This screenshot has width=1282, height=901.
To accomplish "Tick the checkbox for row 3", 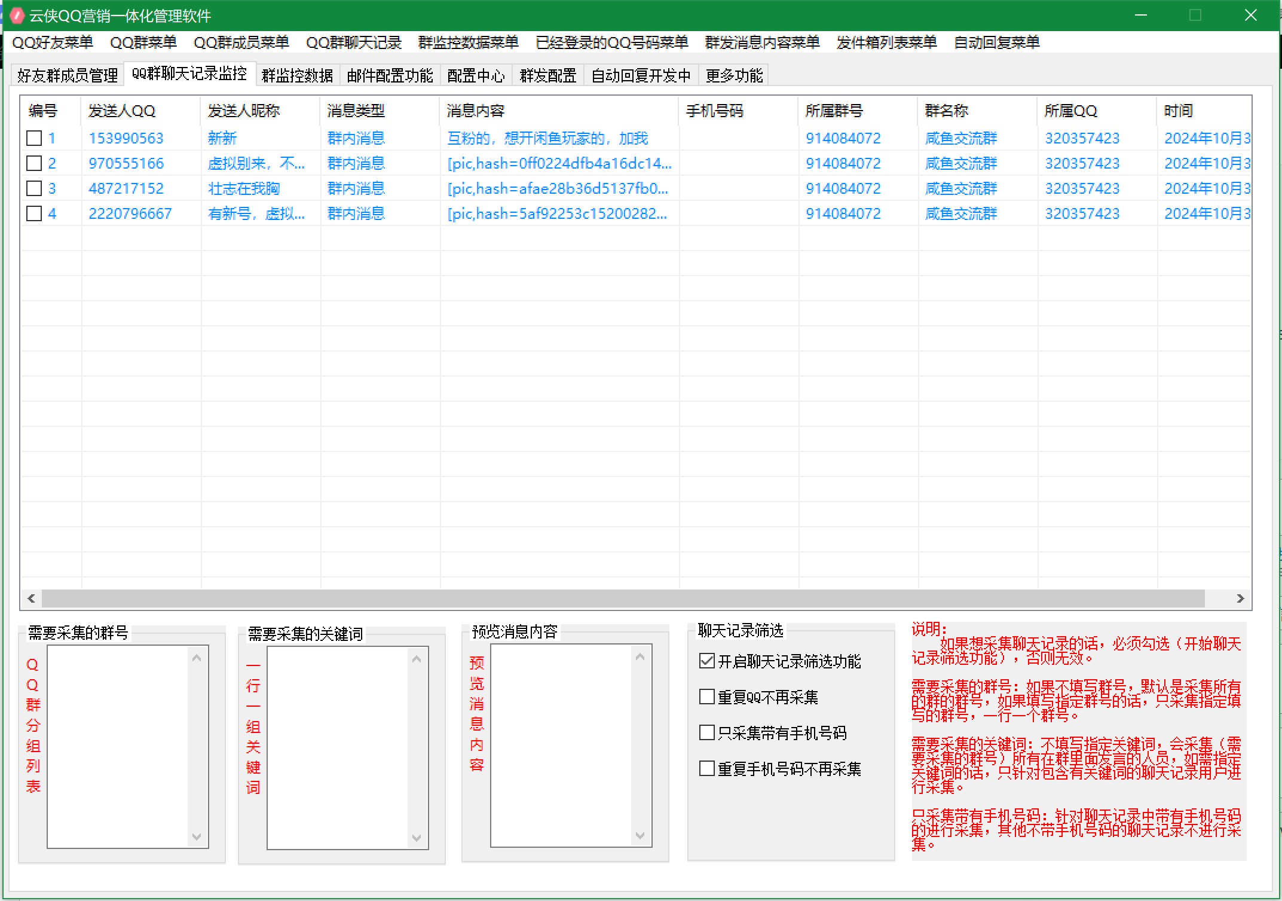I will point(34,188).
